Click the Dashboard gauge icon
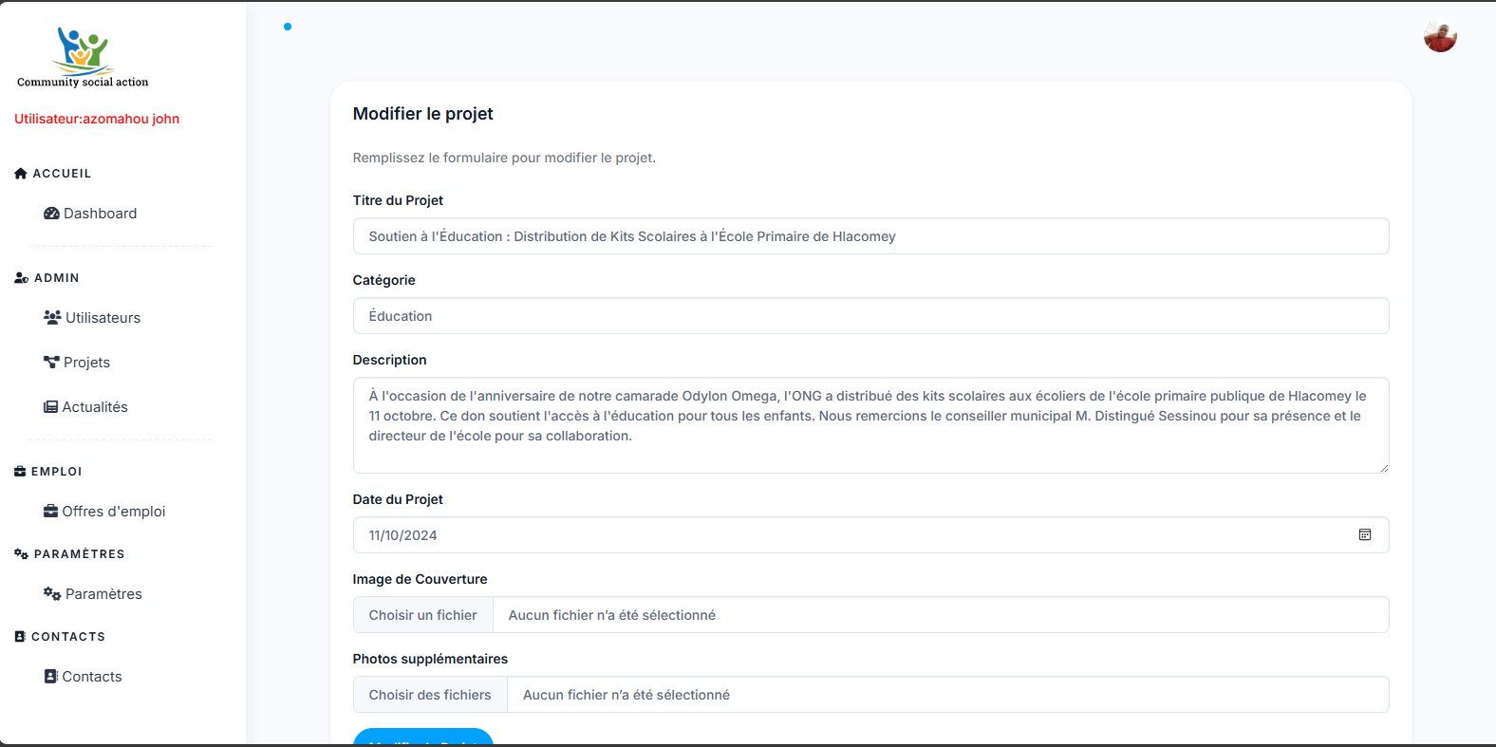The width and height of the screenshot is (1496, 747). (51, 214)
